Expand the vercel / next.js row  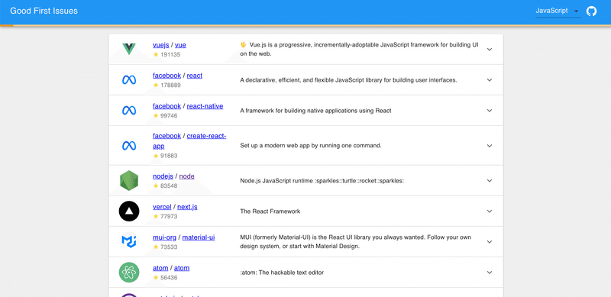click(x=490, y=211)
